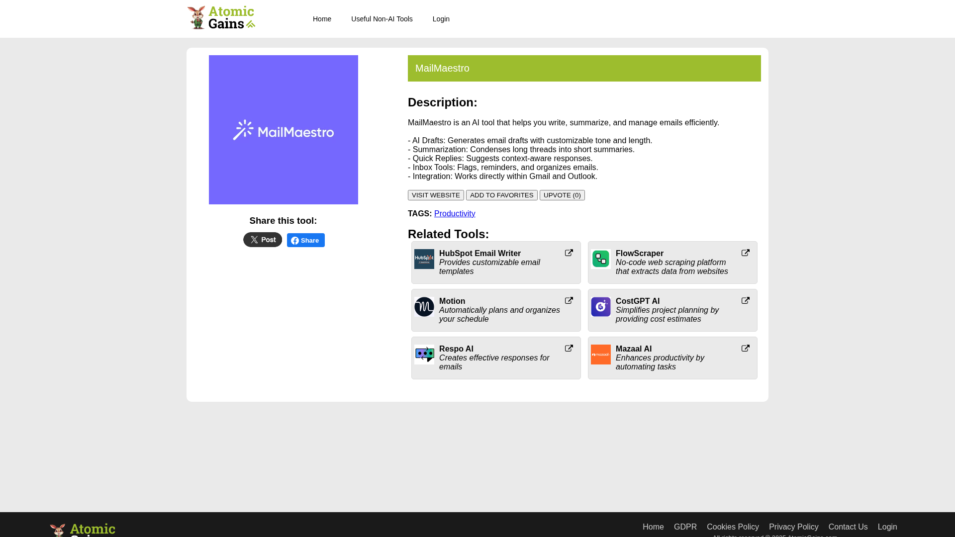Viewport: 955px width, 537px height.
Task: Click the Respo AI logo icon
Action: point(424,355)
